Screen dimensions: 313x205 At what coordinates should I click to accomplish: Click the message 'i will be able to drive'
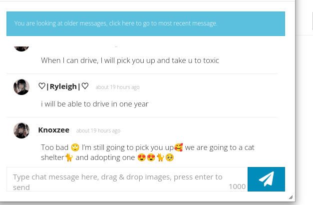pos(95,104)
